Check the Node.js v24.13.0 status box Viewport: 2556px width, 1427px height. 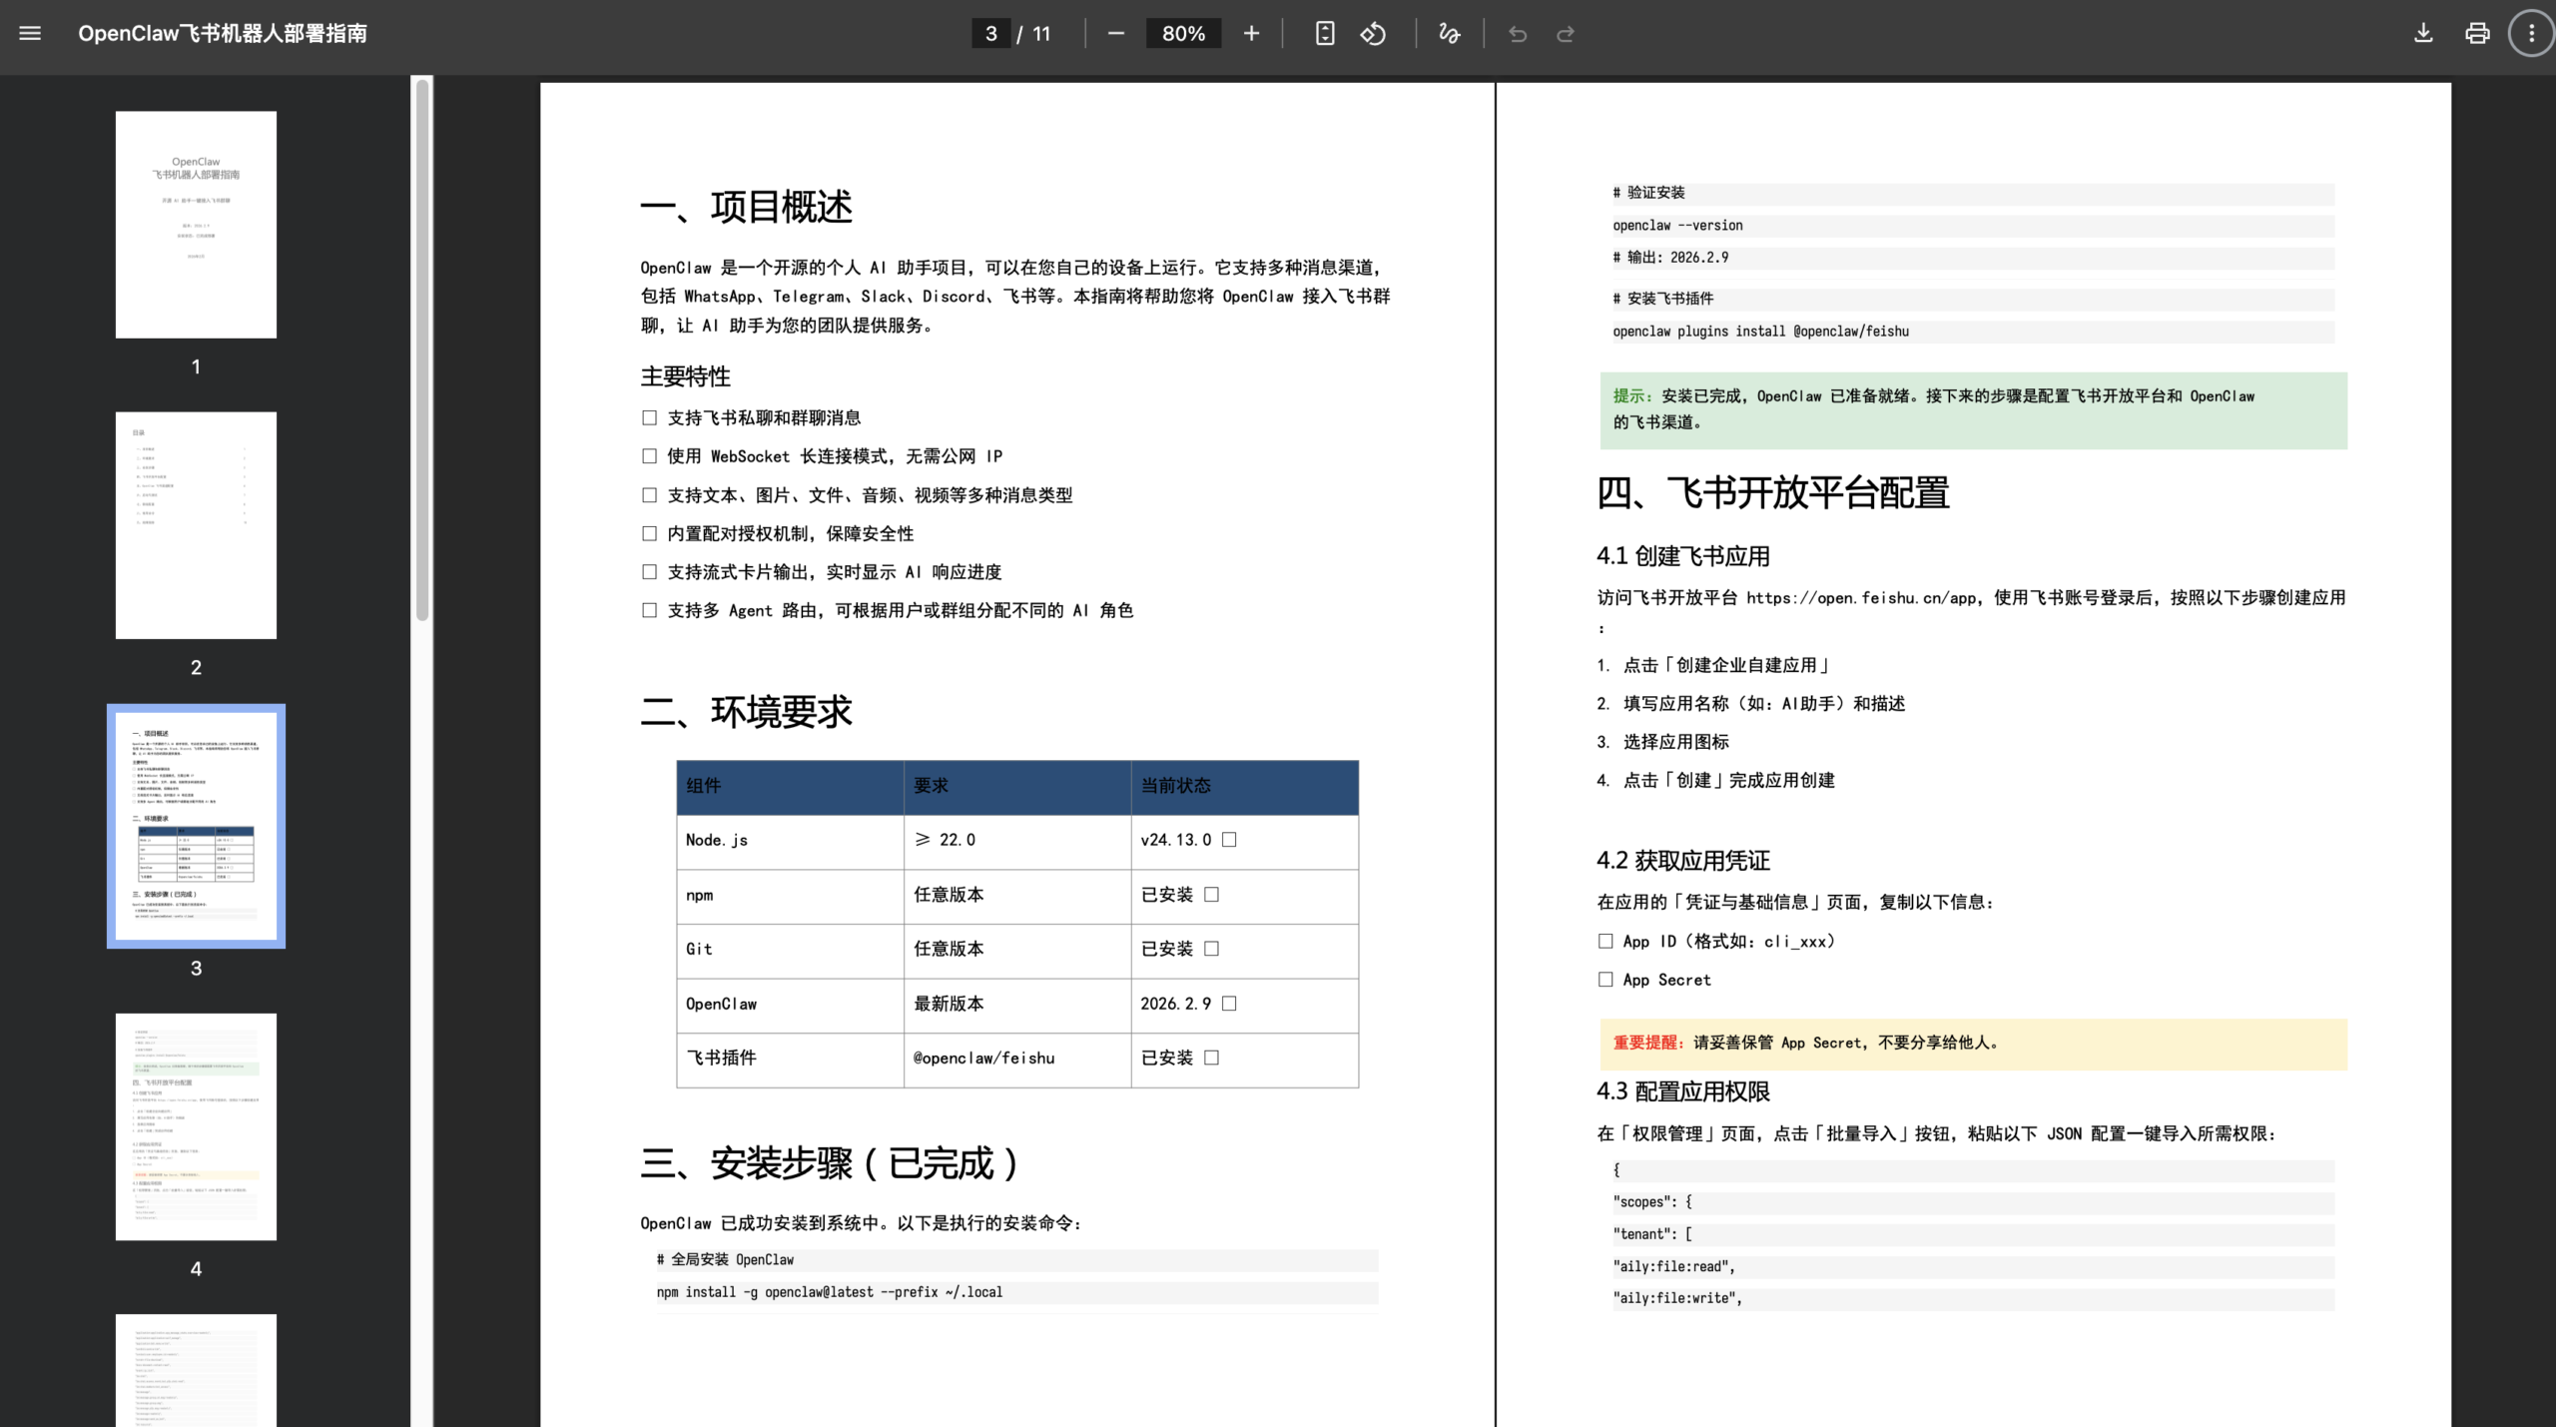(x=1230, y=840)
